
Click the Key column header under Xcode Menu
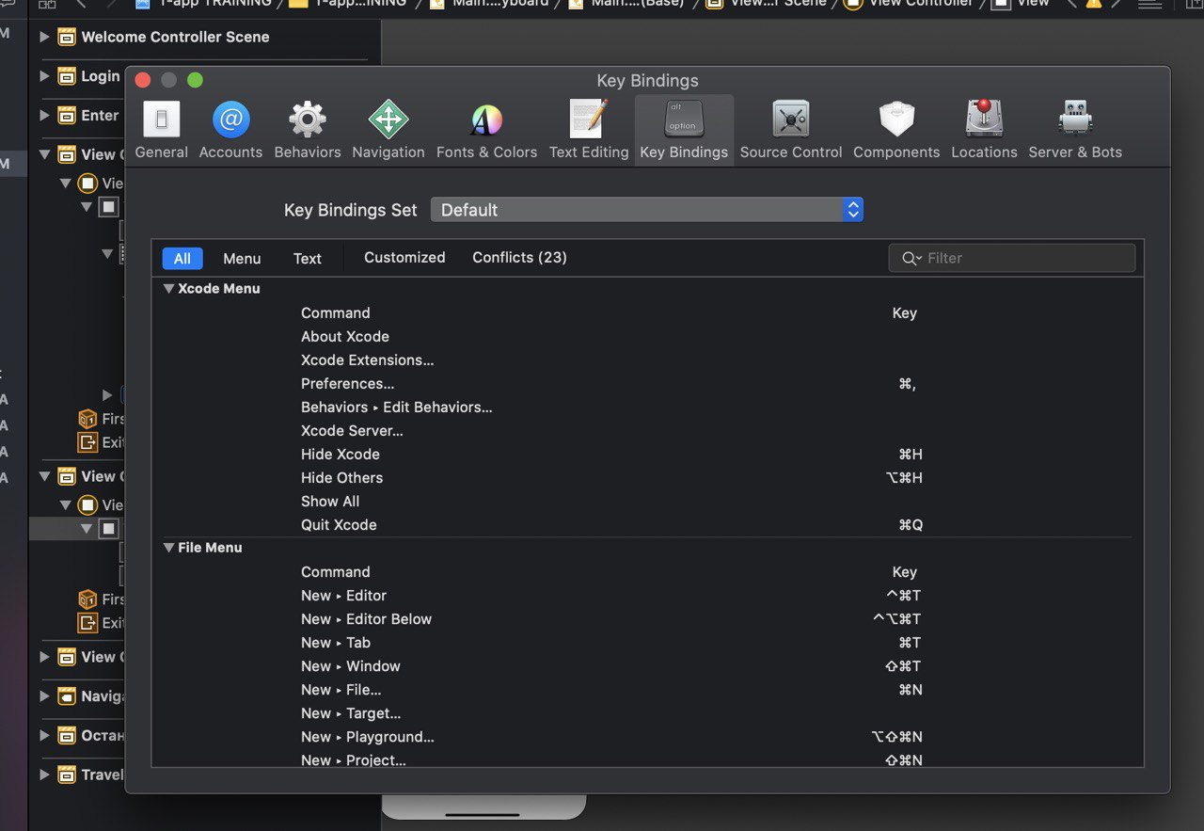(905, 313)
